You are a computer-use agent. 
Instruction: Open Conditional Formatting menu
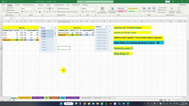point(102,10)
